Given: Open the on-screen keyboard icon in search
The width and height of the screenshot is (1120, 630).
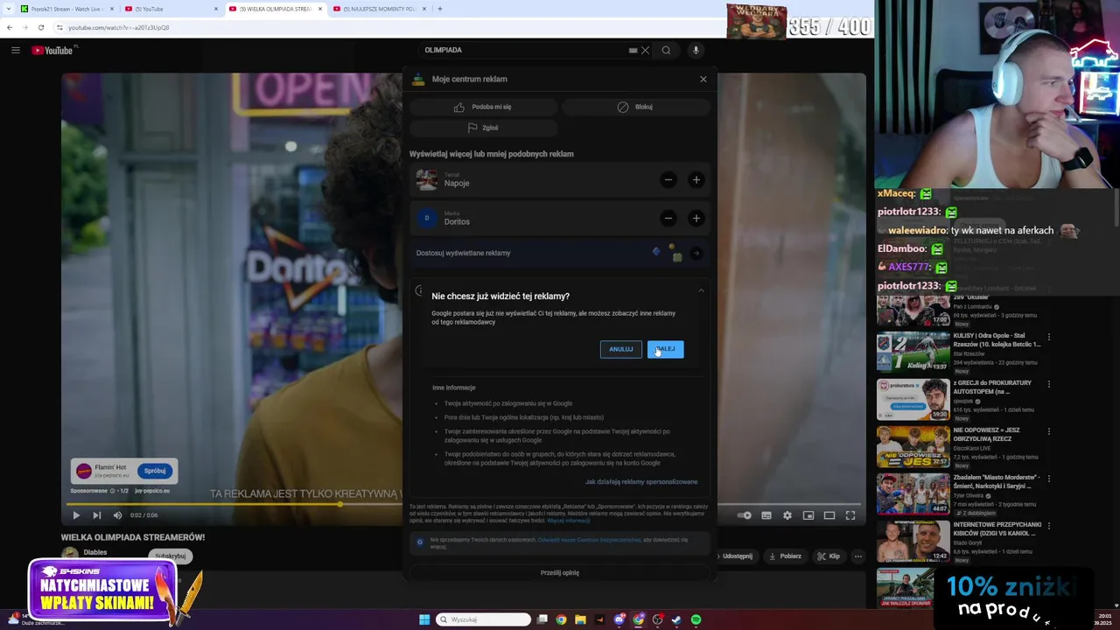Looking at the screenshot, I should pyautogui.click(x=633, y=50).
